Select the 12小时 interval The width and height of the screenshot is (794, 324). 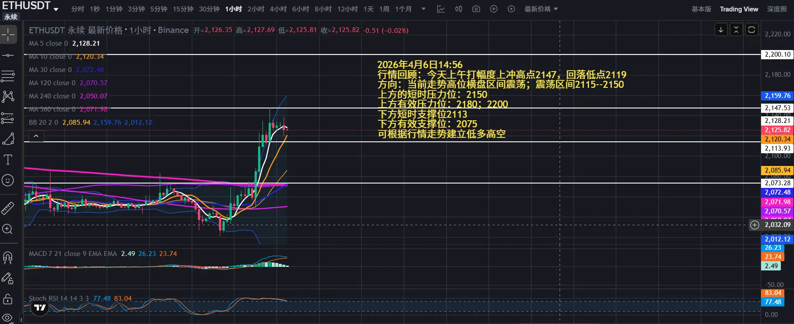click(348, 9)
